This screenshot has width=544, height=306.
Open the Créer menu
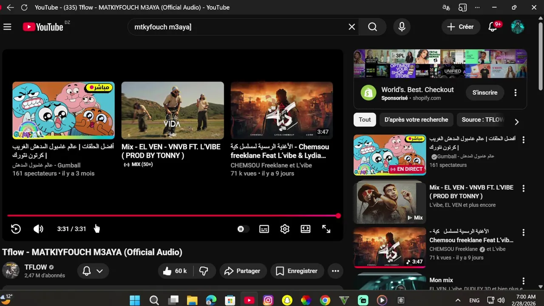pos(460,27)
